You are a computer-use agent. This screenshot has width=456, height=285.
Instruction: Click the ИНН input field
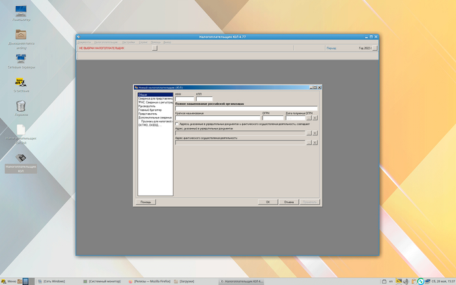[185, 99]
